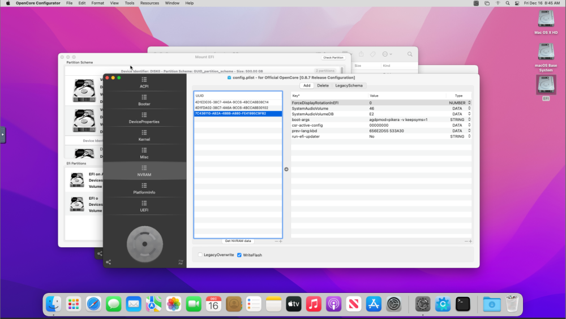The width and height of the screenshot is (566, 319).
Task: Open the action ellipsis dropdown in Finder toolbar
Action: 387,54
